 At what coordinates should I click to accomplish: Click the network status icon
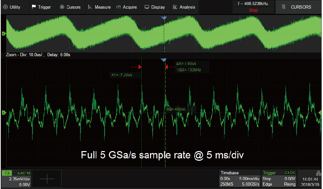[x=318, y=173]
